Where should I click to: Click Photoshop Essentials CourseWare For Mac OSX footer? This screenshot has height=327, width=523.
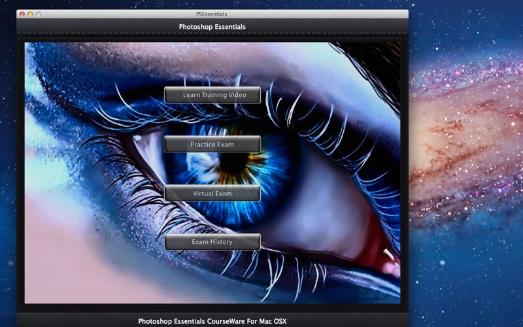pos(212,321)
